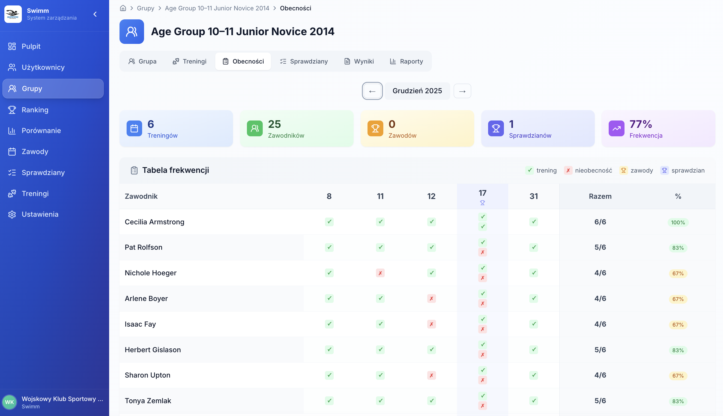Viewport: 723px width, 416px height.
Task: Go to previous month with left arrow
Action: pyautogui.click(x=372, y=91)
